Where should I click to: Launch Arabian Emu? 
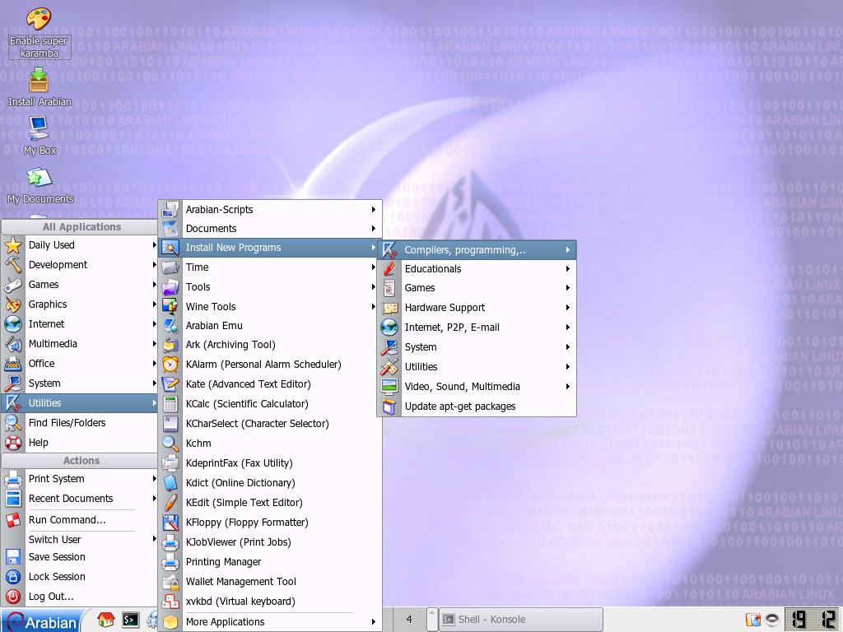tap(270, 326)
